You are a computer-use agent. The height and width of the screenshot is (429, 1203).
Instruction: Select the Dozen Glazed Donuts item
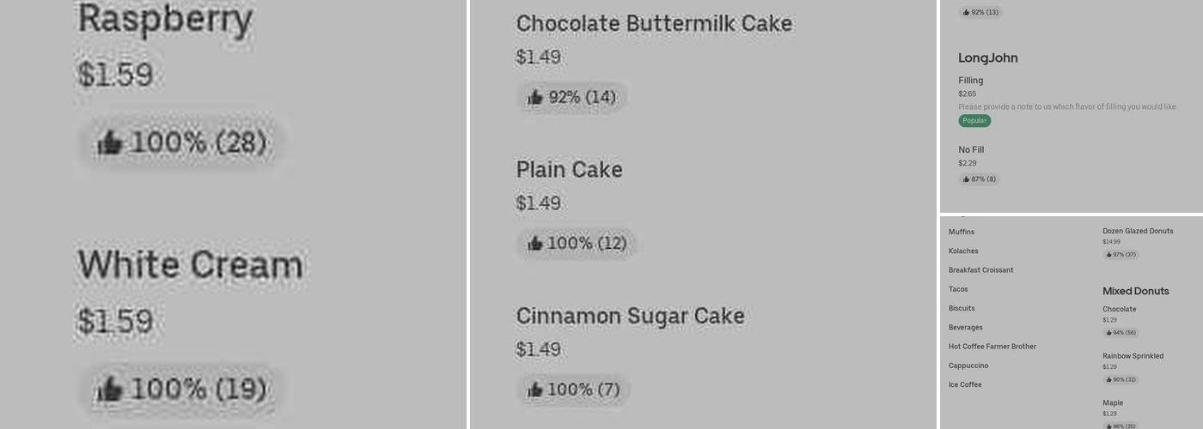pos(1138,231)
